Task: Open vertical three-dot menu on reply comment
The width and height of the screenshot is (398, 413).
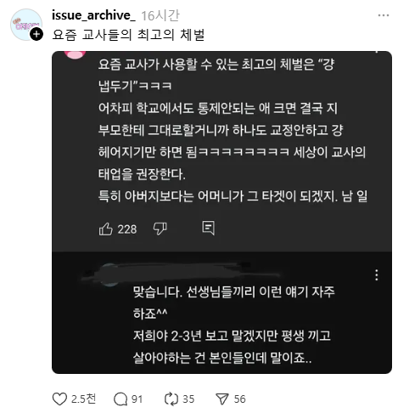Action: coord(376,275)
